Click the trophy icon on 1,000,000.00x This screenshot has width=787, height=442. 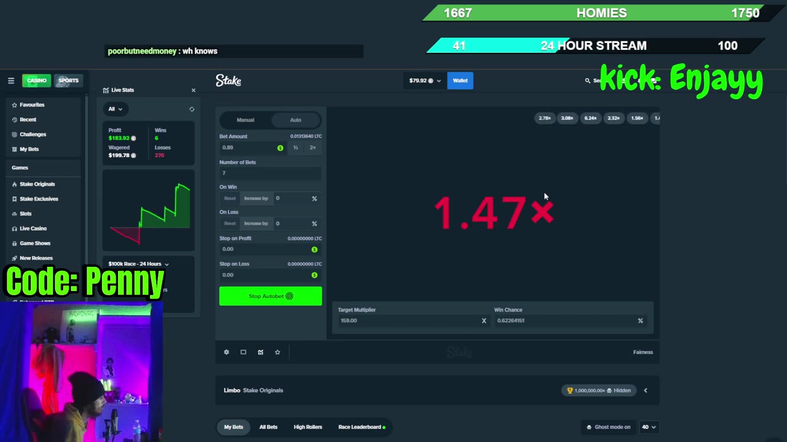(569, 390)
